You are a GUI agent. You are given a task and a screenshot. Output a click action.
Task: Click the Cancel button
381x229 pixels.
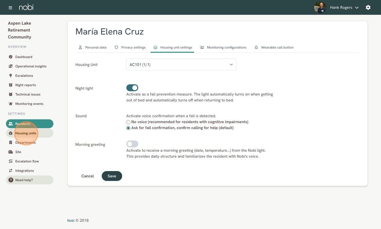pos(87,176)
